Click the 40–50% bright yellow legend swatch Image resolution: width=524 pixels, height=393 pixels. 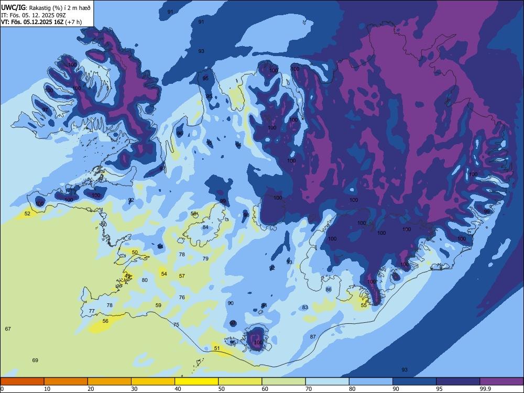(196, 381)
